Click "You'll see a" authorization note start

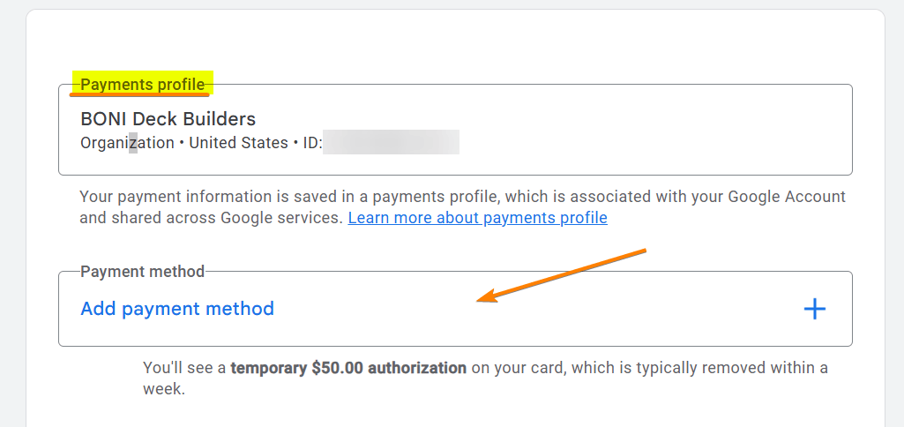183,368
